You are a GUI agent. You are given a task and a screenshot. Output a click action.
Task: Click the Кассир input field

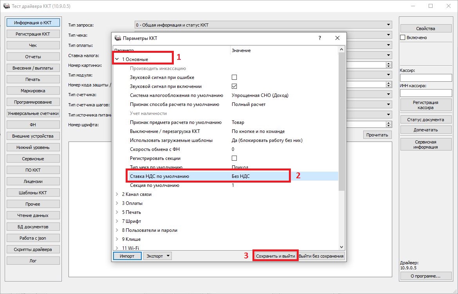pyautogui.click(x=426, y=77)
